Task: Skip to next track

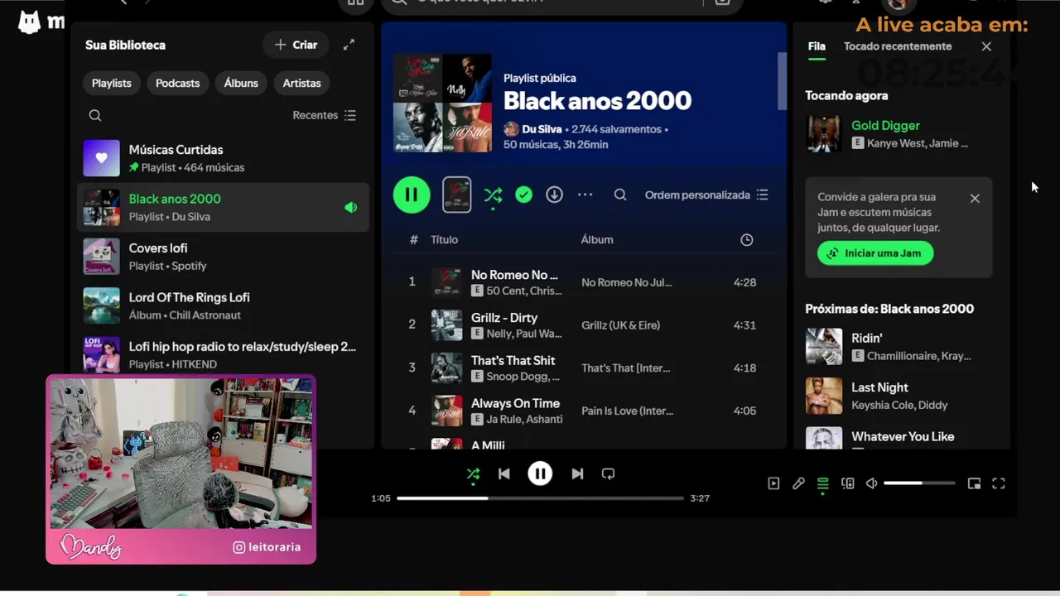Action: (x=577, y=474)
